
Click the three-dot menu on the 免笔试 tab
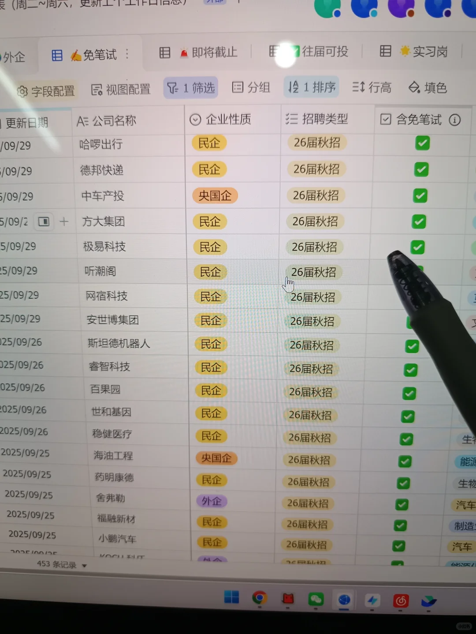[x=127, y=54]
